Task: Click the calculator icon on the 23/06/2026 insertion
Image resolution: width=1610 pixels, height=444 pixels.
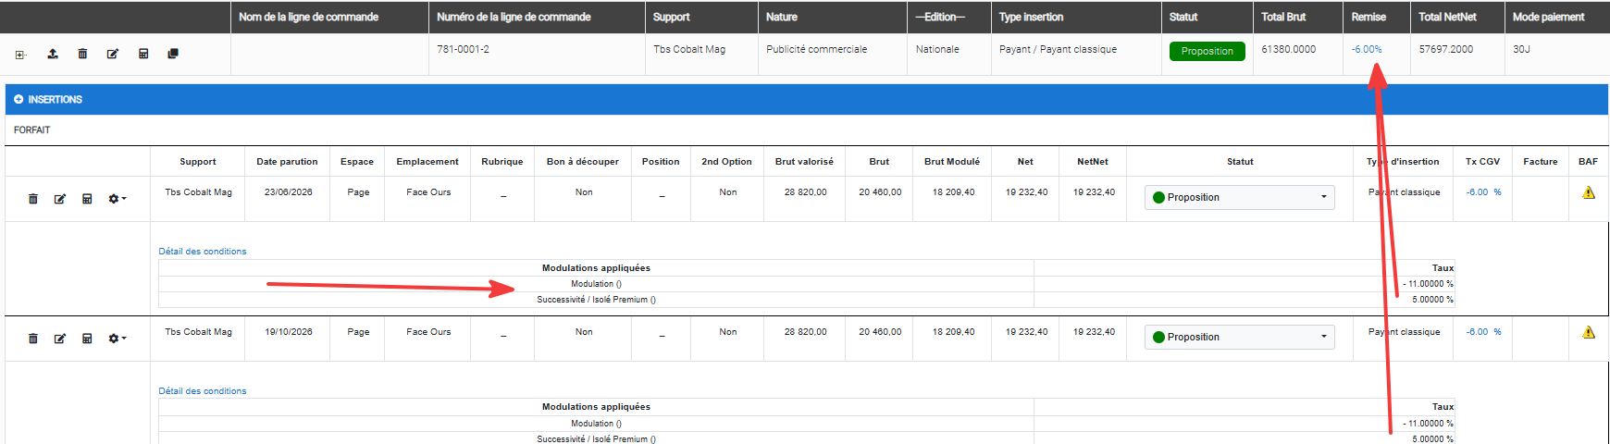Action: point(87,199)
